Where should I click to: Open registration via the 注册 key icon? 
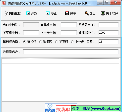point(87,13)
